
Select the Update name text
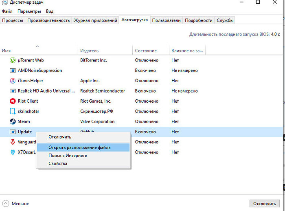coord(25,132)
